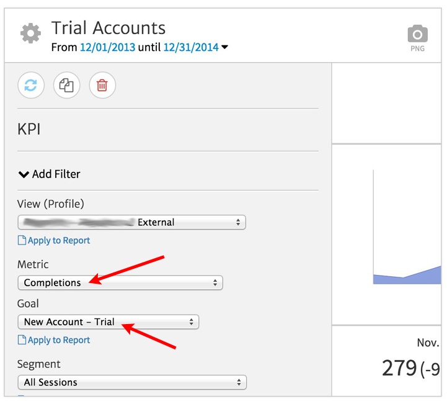
Task: Click the PNG label under camera
Action: (x=417, y=48)
